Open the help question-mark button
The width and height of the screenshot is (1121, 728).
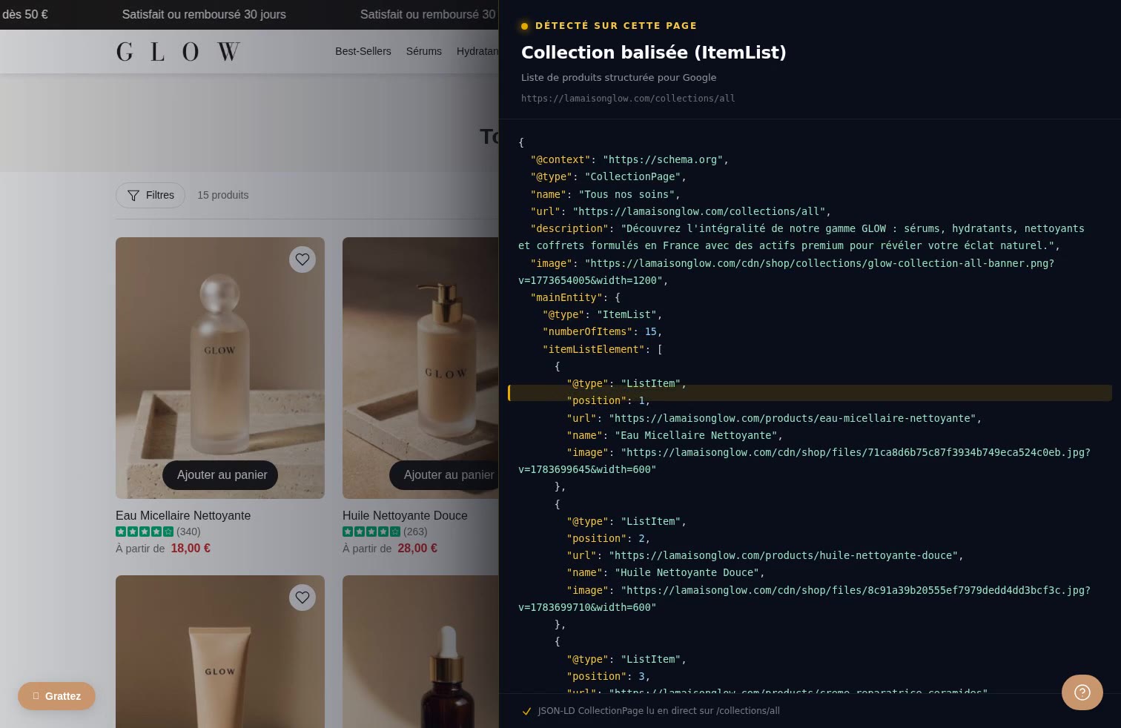(1082, 692)
